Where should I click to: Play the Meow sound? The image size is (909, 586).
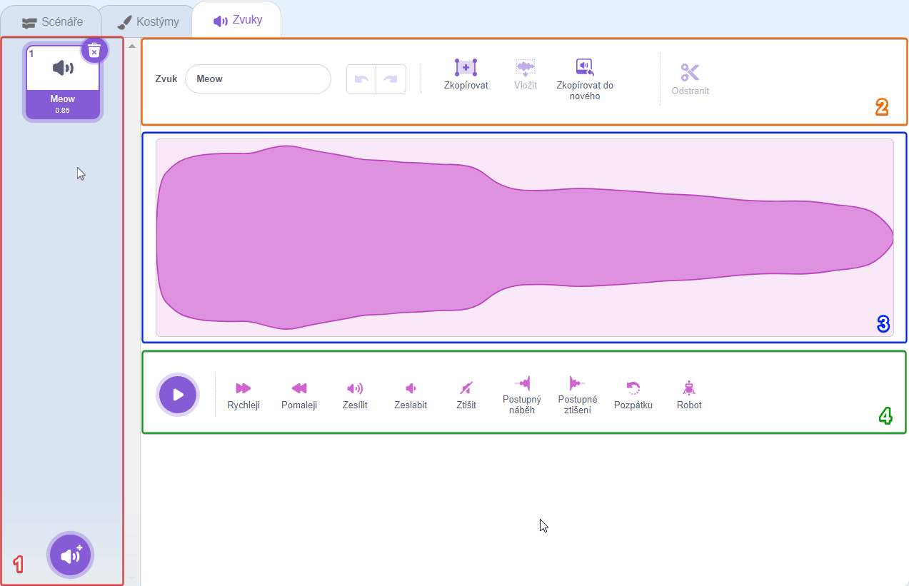coord(178,395)
